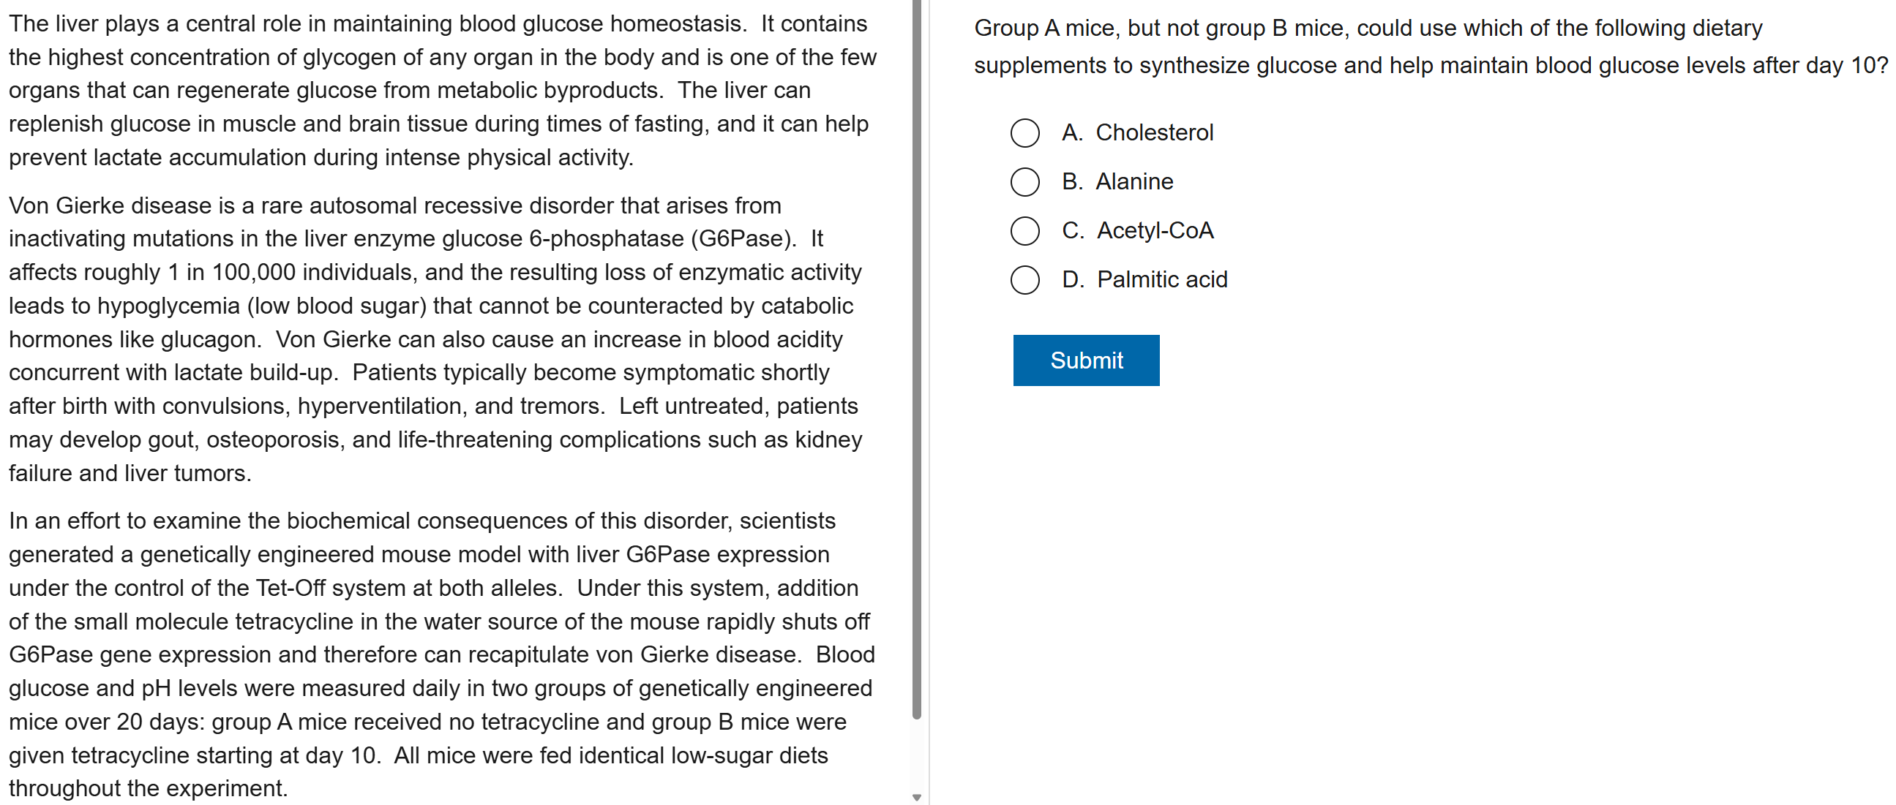
Task: Click the "B. Alanine" answer text
Action: tap(1117, 181)
